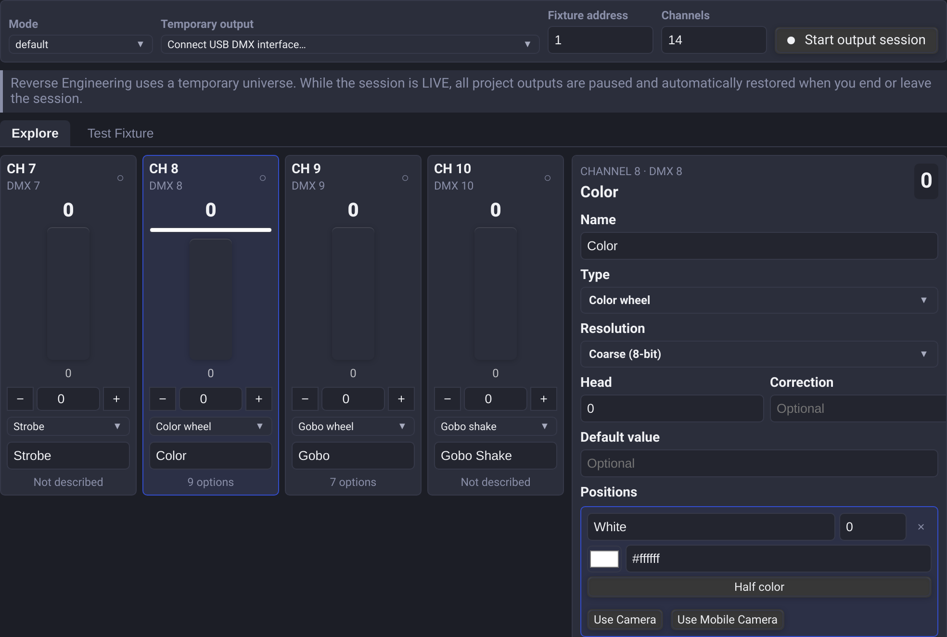Click the Default value field
This screenshot has width=947, height=637.
(x=759, y=463)
